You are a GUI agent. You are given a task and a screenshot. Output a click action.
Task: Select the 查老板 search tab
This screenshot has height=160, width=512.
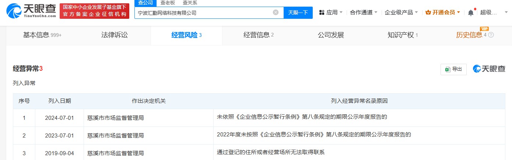168,3
